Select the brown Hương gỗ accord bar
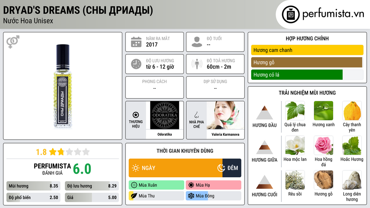The height and width of the screenshot is (208, 370). coord(307,62)
